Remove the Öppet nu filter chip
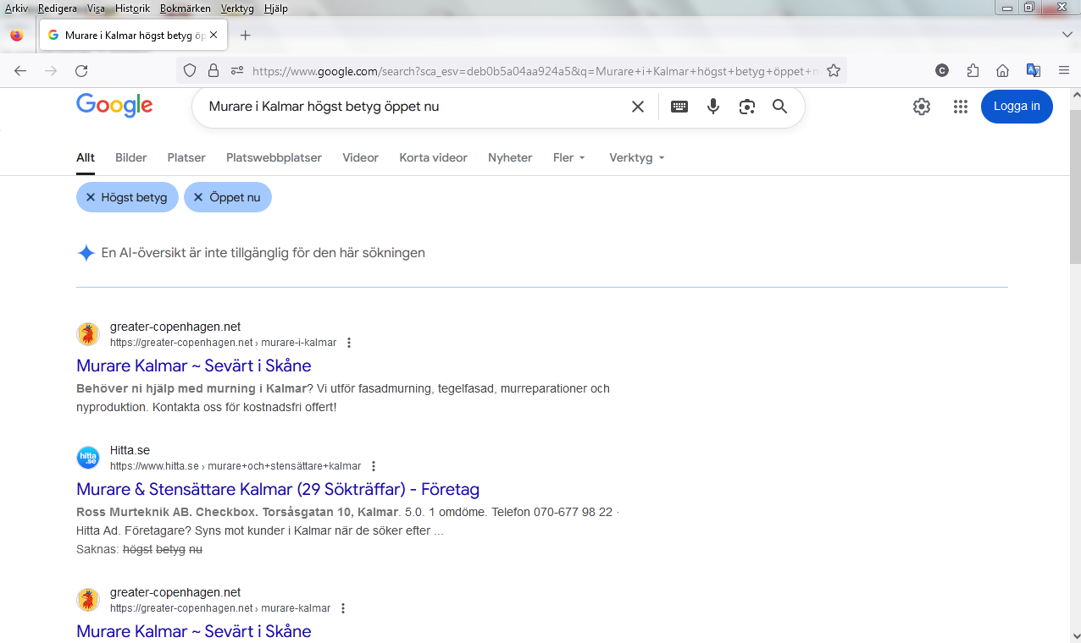This screenshot has height=643, width=1081. 198,197
